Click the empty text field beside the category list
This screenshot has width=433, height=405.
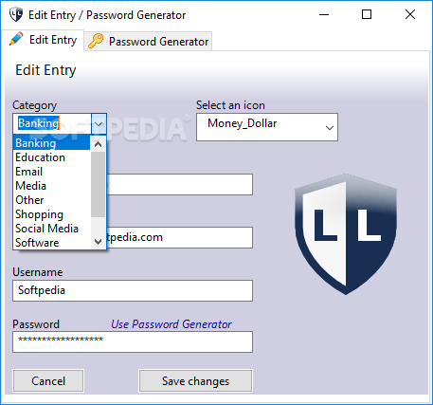pyautogui.click(x=179, y=184)
